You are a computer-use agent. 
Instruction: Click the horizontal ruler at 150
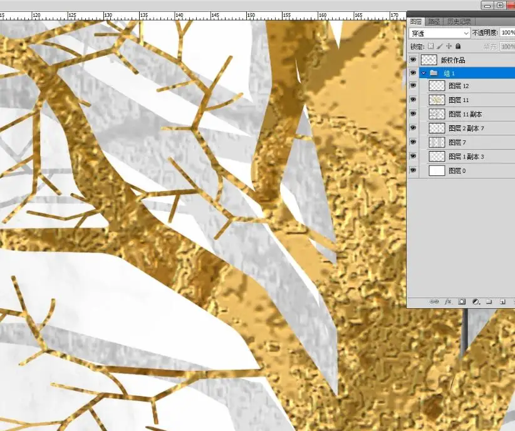pos(251,16)
